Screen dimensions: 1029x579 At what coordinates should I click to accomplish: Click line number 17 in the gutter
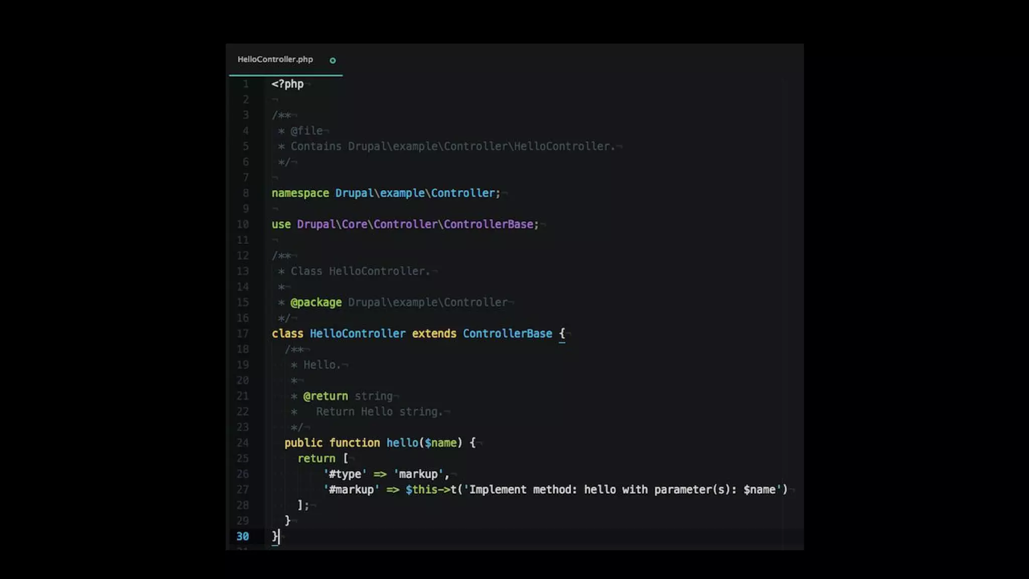(x=243, y=334)
